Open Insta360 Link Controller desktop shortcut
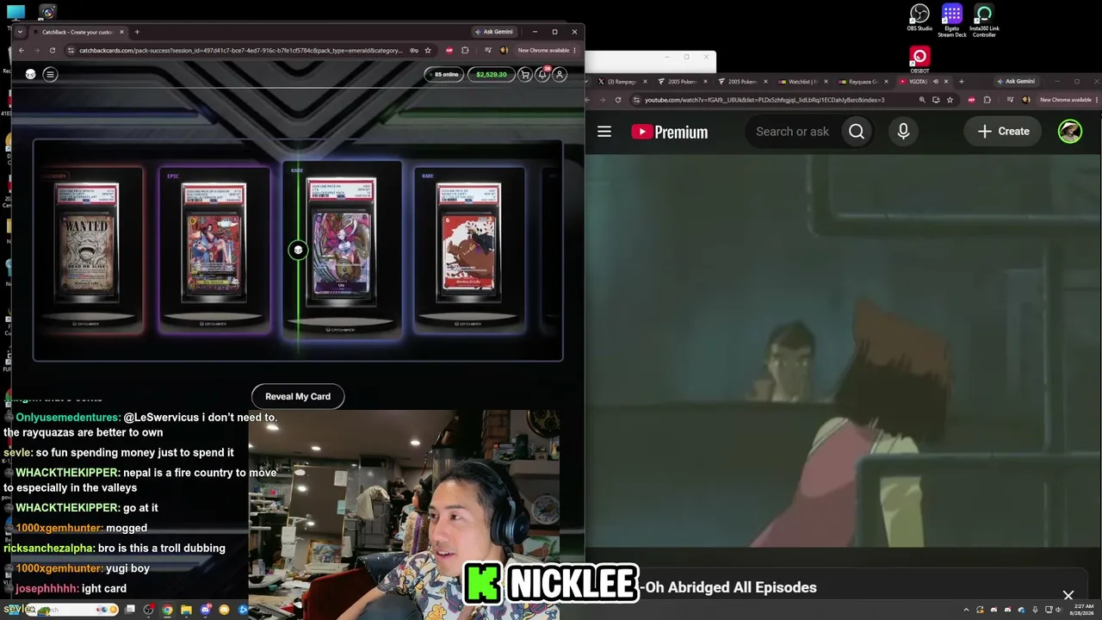 pos(984,21)
